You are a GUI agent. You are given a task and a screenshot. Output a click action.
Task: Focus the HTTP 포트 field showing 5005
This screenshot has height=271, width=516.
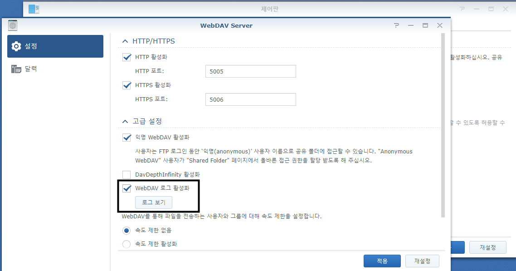click(x=250, y=71)
